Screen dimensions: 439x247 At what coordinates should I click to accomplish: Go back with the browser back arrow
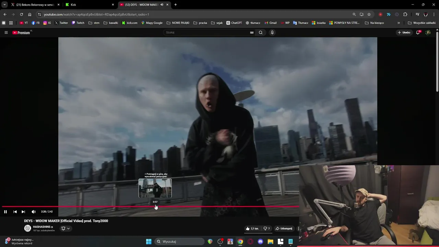[5, 14]
